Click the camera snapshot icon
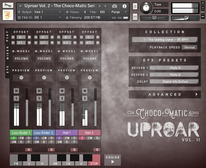The width and height of the screenshot is (206, 168). [114, 6]
